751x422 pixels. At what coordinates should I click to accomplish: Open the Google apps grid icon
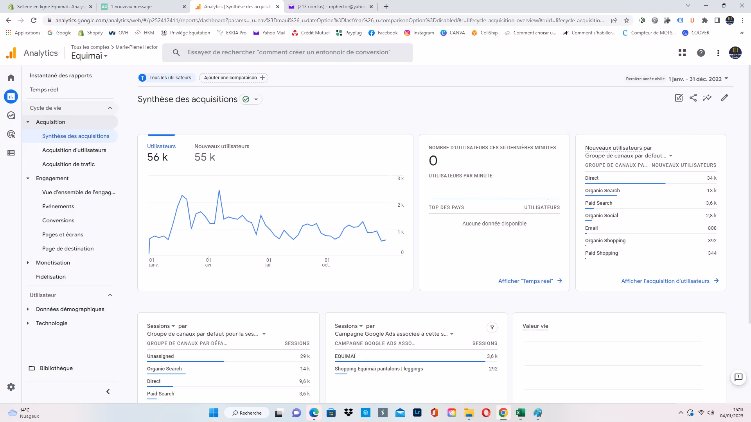coord(682,53)
